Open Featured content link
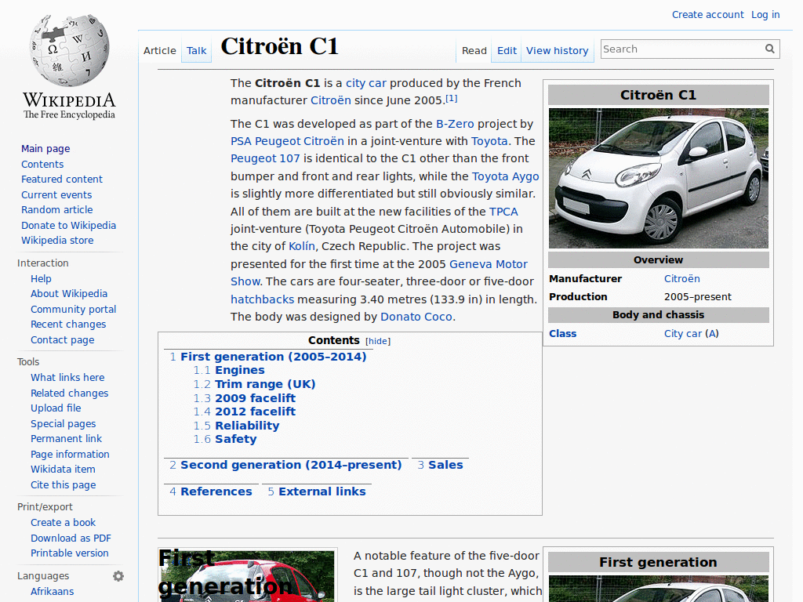 click(62, 180)
